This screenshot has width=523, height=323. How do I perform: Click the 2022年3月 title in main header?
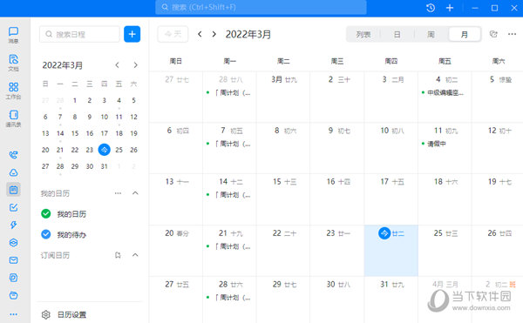(248, 34)
